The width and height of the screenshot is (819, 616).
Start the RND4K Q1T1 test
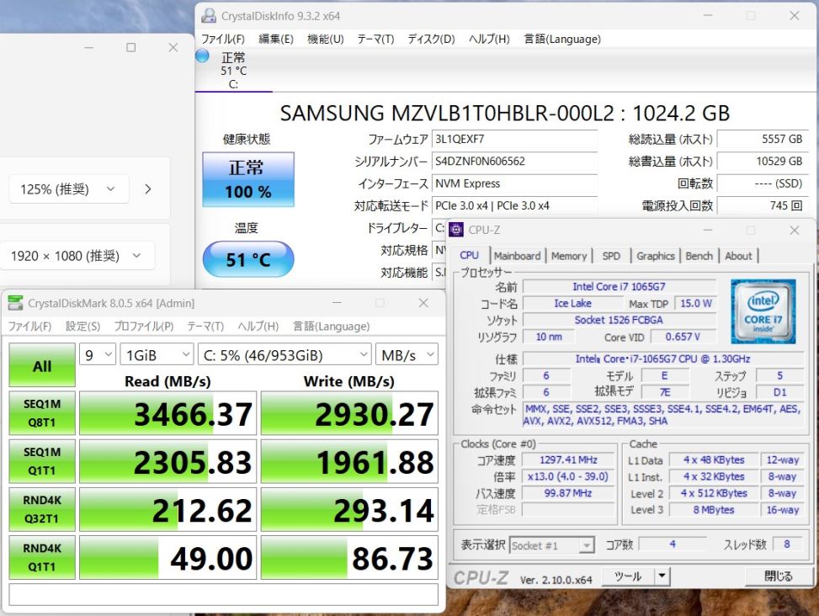pos(42,557)
